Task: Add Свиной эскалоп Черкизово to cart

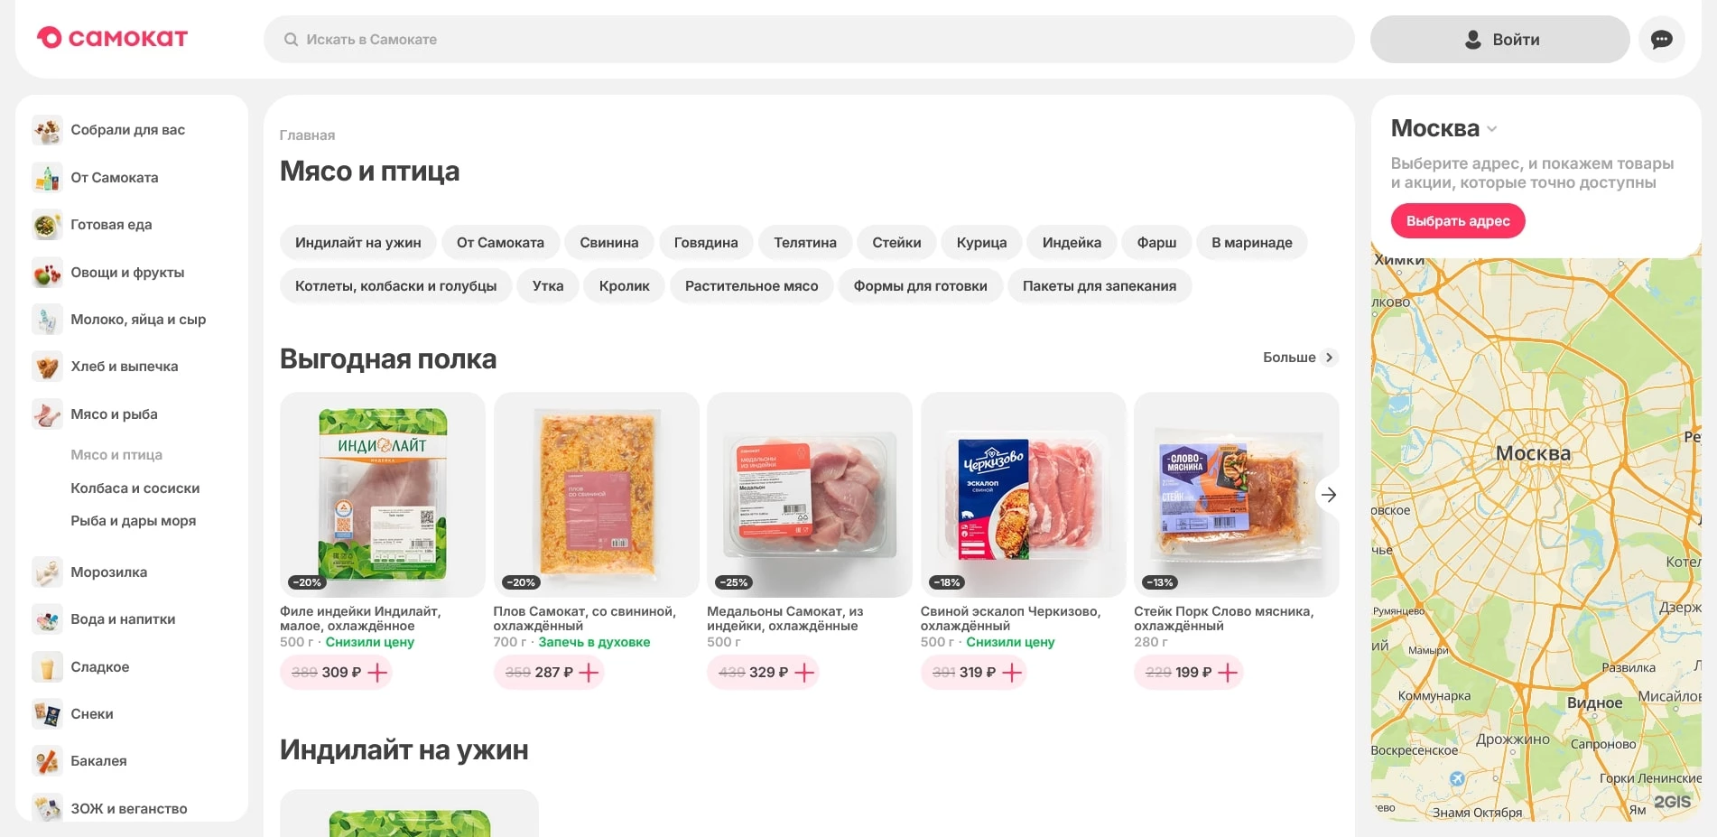Action: coord(1013,673)
